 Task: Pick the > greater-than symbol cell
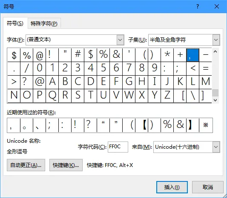(x=14, y=82)
